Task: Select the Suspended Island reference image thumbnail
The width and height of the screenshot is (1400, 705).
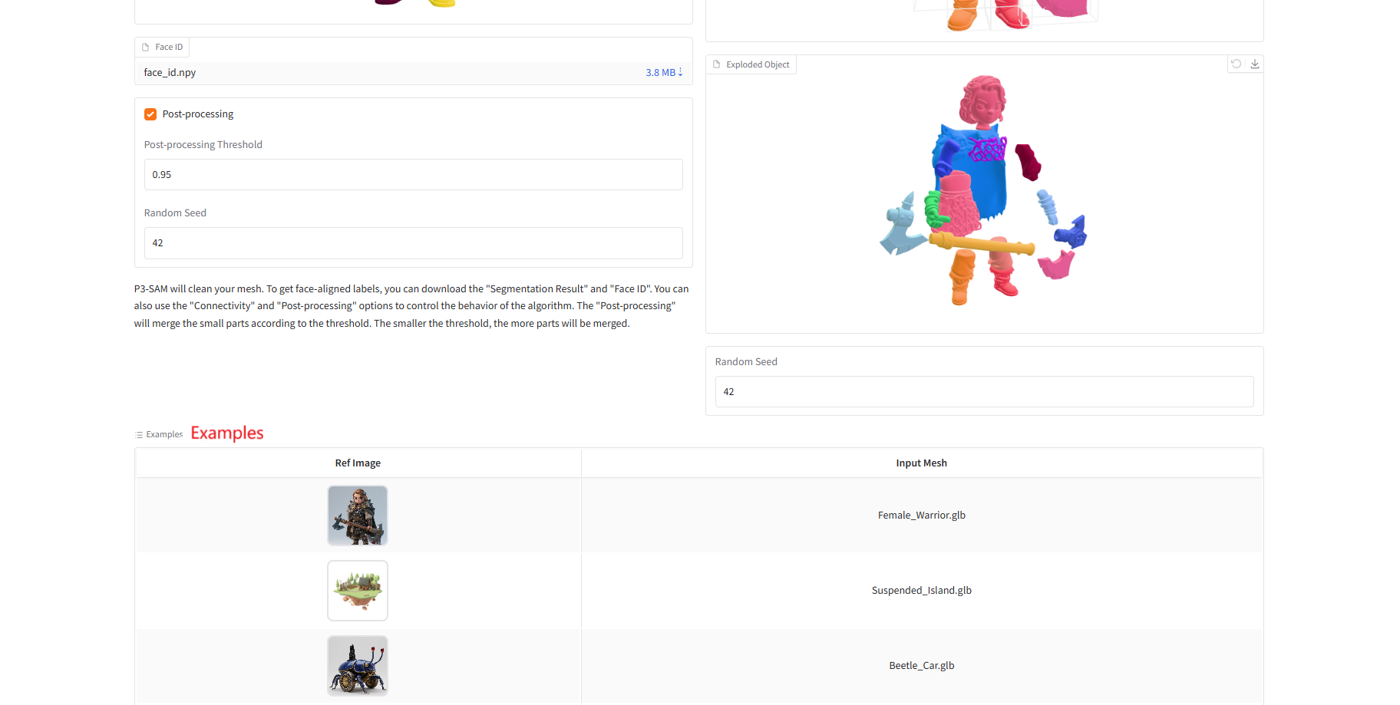Action: [x=358, y=591]
